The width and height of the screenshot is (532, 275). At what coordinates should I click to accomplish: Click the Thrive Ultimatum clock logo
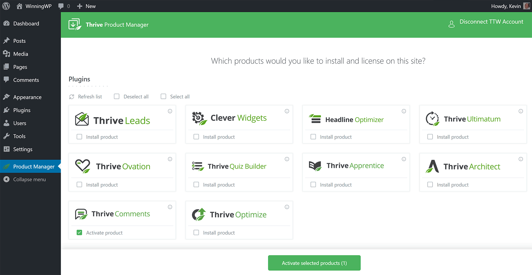[432, 119]
